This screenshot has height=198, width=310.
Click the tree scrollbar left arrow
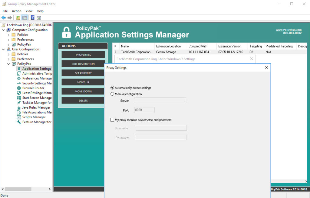tap(3, 189)
